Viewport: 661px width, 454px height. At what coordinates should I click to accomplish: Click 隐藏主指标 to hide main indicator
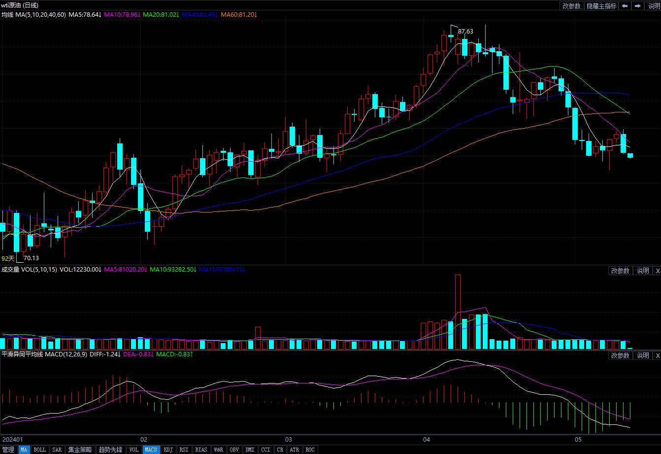pos(601,6)
